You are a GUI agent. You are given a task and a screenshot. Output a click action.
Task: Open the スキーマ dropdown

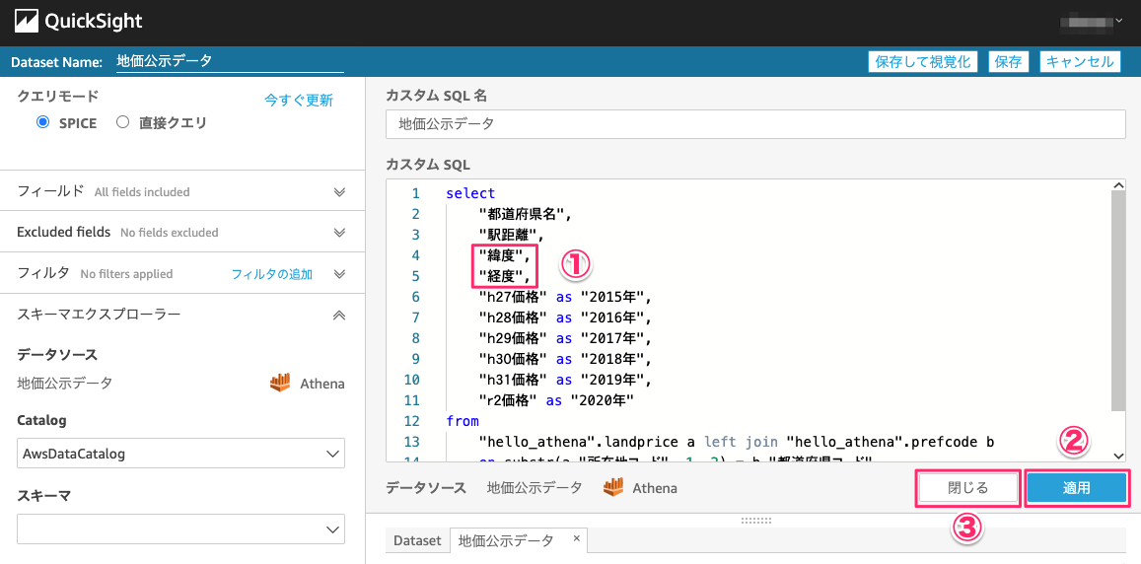point(180,529)
